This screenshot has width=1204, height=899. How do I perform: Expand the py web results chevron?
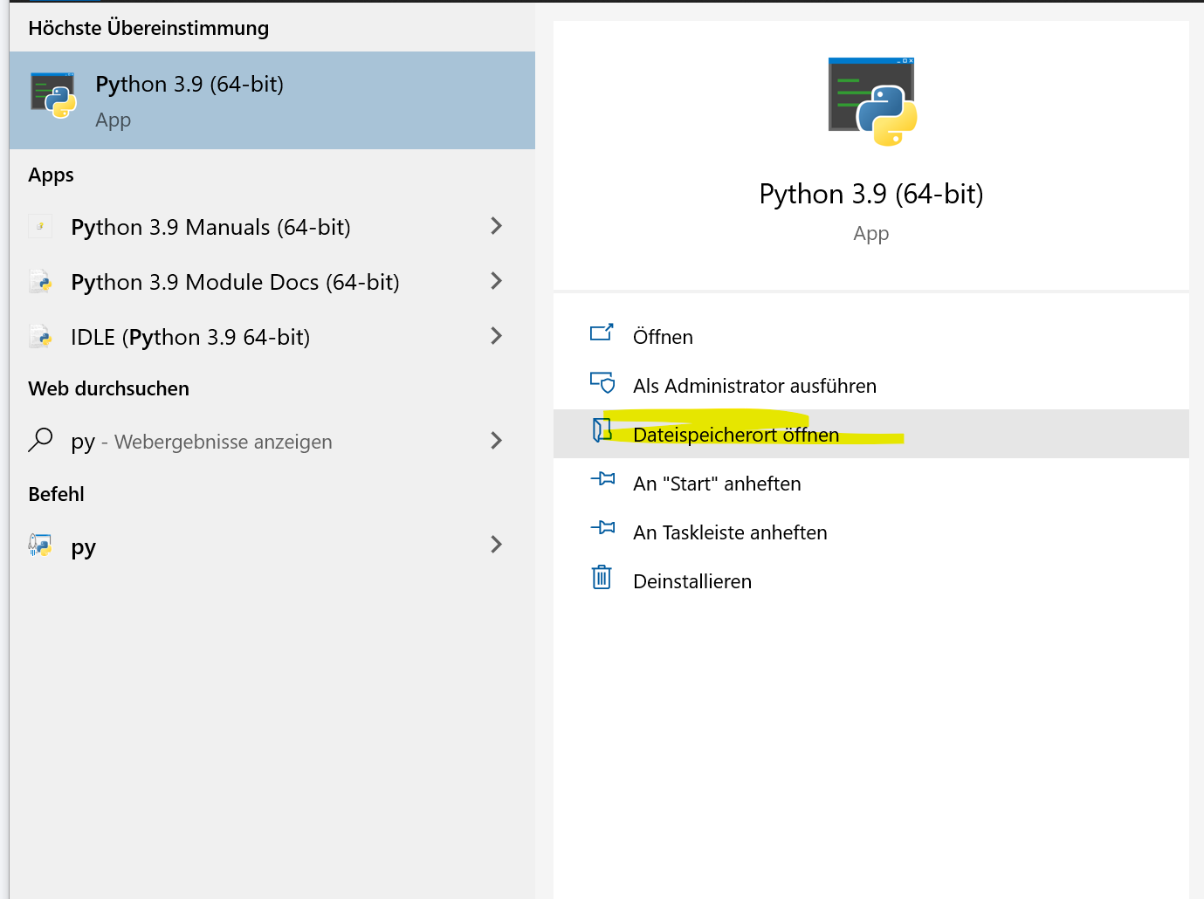pyautogui.click(x=496, y=441)
